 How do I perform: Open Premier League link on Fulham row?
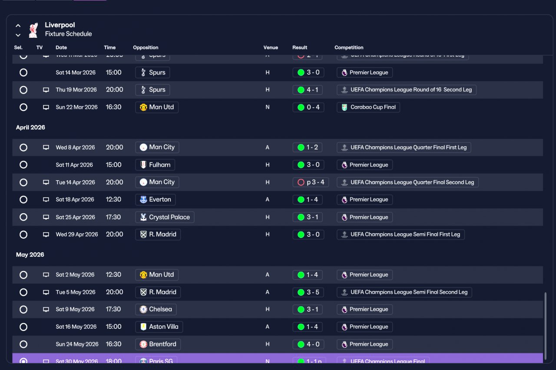pos(365,165)
